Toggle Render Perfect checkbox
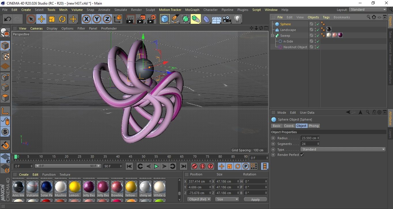Screen dimensions: 393x209 (x=302, y=155)
